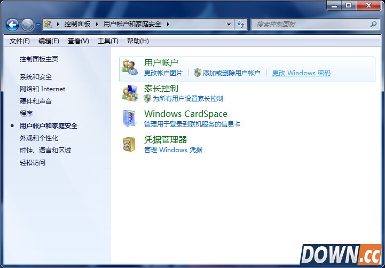Image resolution: width=385 pixels, height=268 pixels.
Task: Click the 用户帐户 two-people icon
Action: [130, 67]
